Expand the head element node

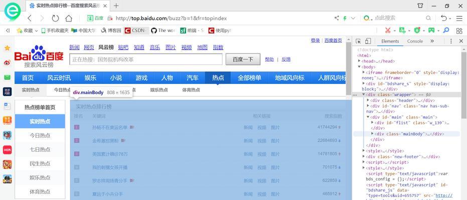tap(359, 61)
